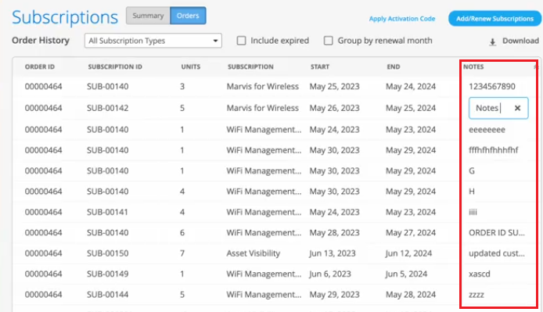Screen dimensions: 543x312
Task: Edit the note 'H'
Action: click(472, 192)
